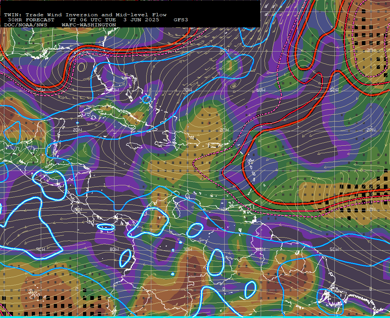Click the 60W label over the Guianas
Image resolution: width=390 pixels, height=318 pixels.
[261, 249]
